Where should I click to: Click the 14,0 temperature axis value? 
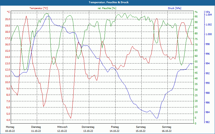(8, 57)
